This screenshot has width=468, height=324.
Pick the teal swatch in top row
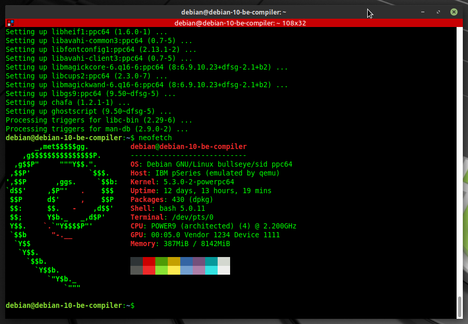pos(211,261)
